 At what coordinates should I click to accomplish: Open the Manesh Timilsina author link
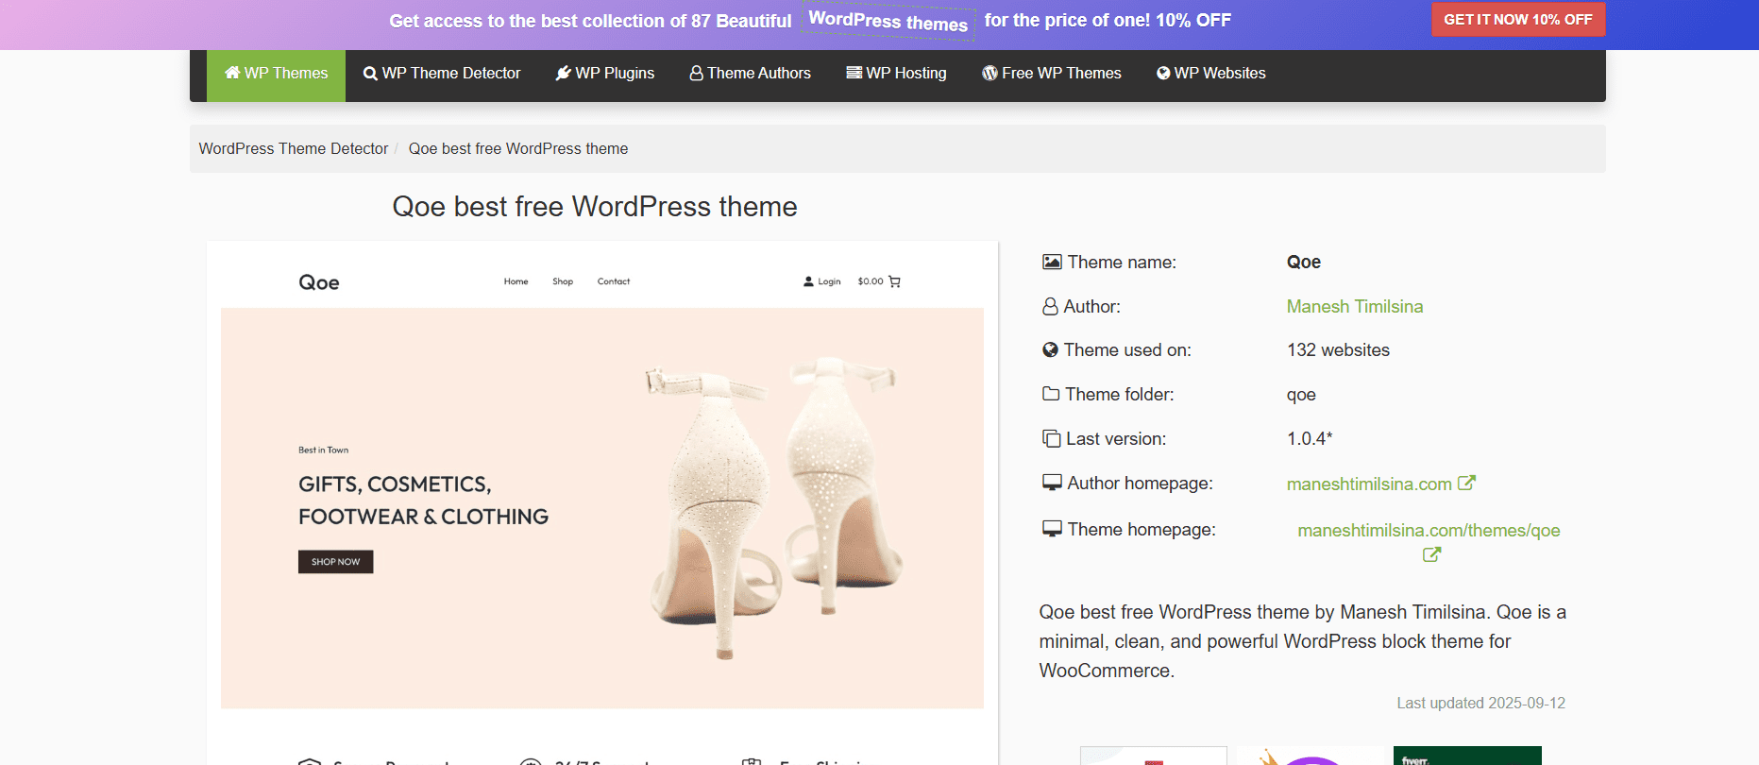coord(1355,307)
